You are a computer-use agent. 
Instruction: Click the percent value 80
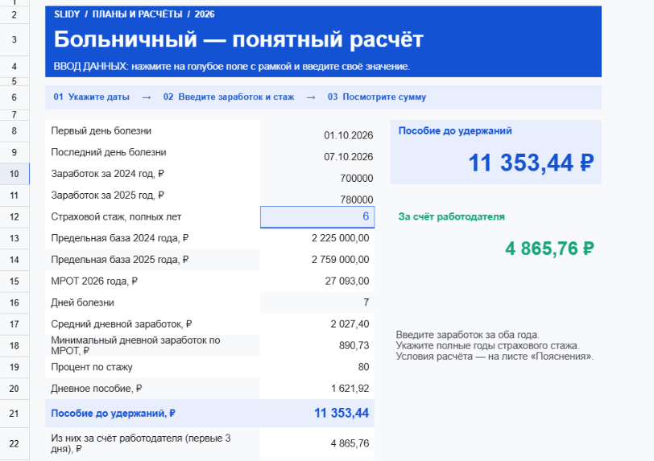click(x=364, y=367)
